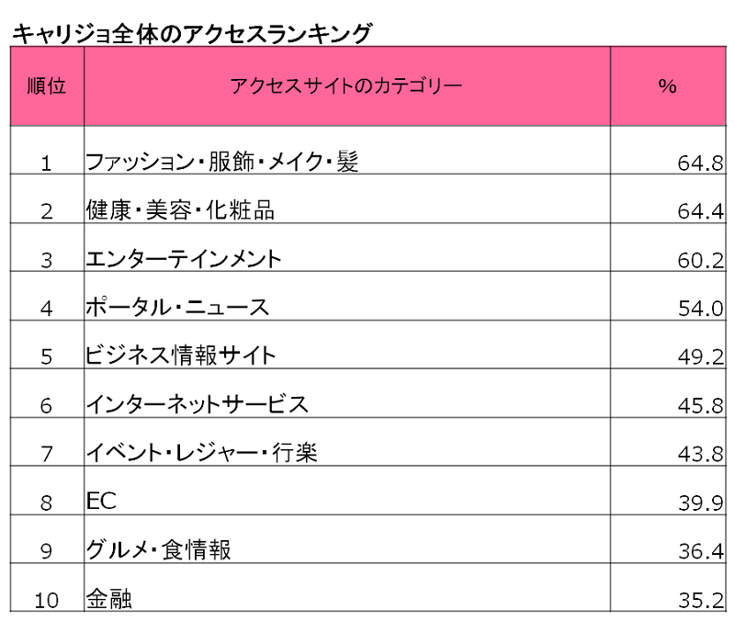
Task: Select the エンターテインメント category cell
Action: coord(184,260)
